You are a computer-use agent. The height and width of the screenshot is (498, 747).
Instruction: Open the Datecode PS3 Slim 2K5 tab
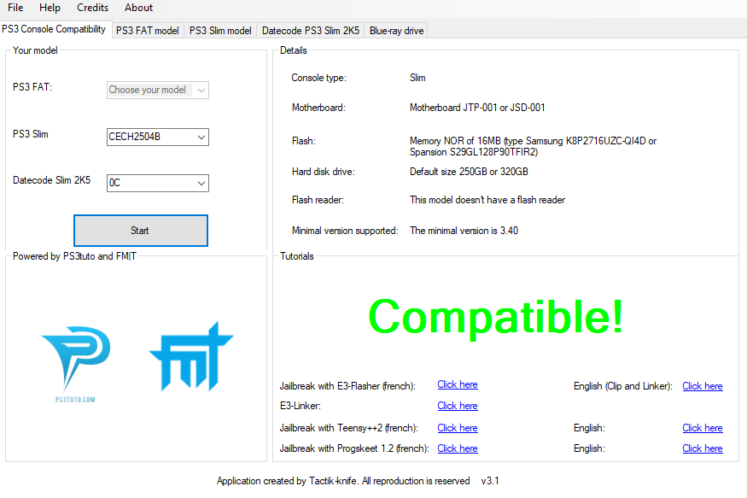pos(311,31)
